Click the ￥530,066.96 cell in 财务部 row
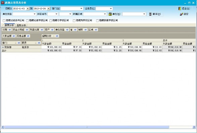The height and width of the screenshot is (133, 197). click(132, 47)
